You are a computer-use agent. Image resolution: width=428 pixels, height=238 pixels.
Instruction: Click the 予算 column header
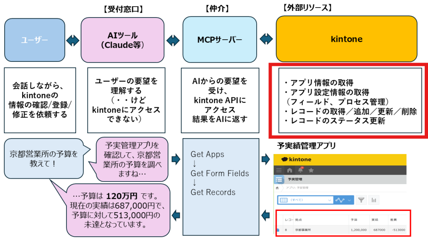click(x=354, y=220)
